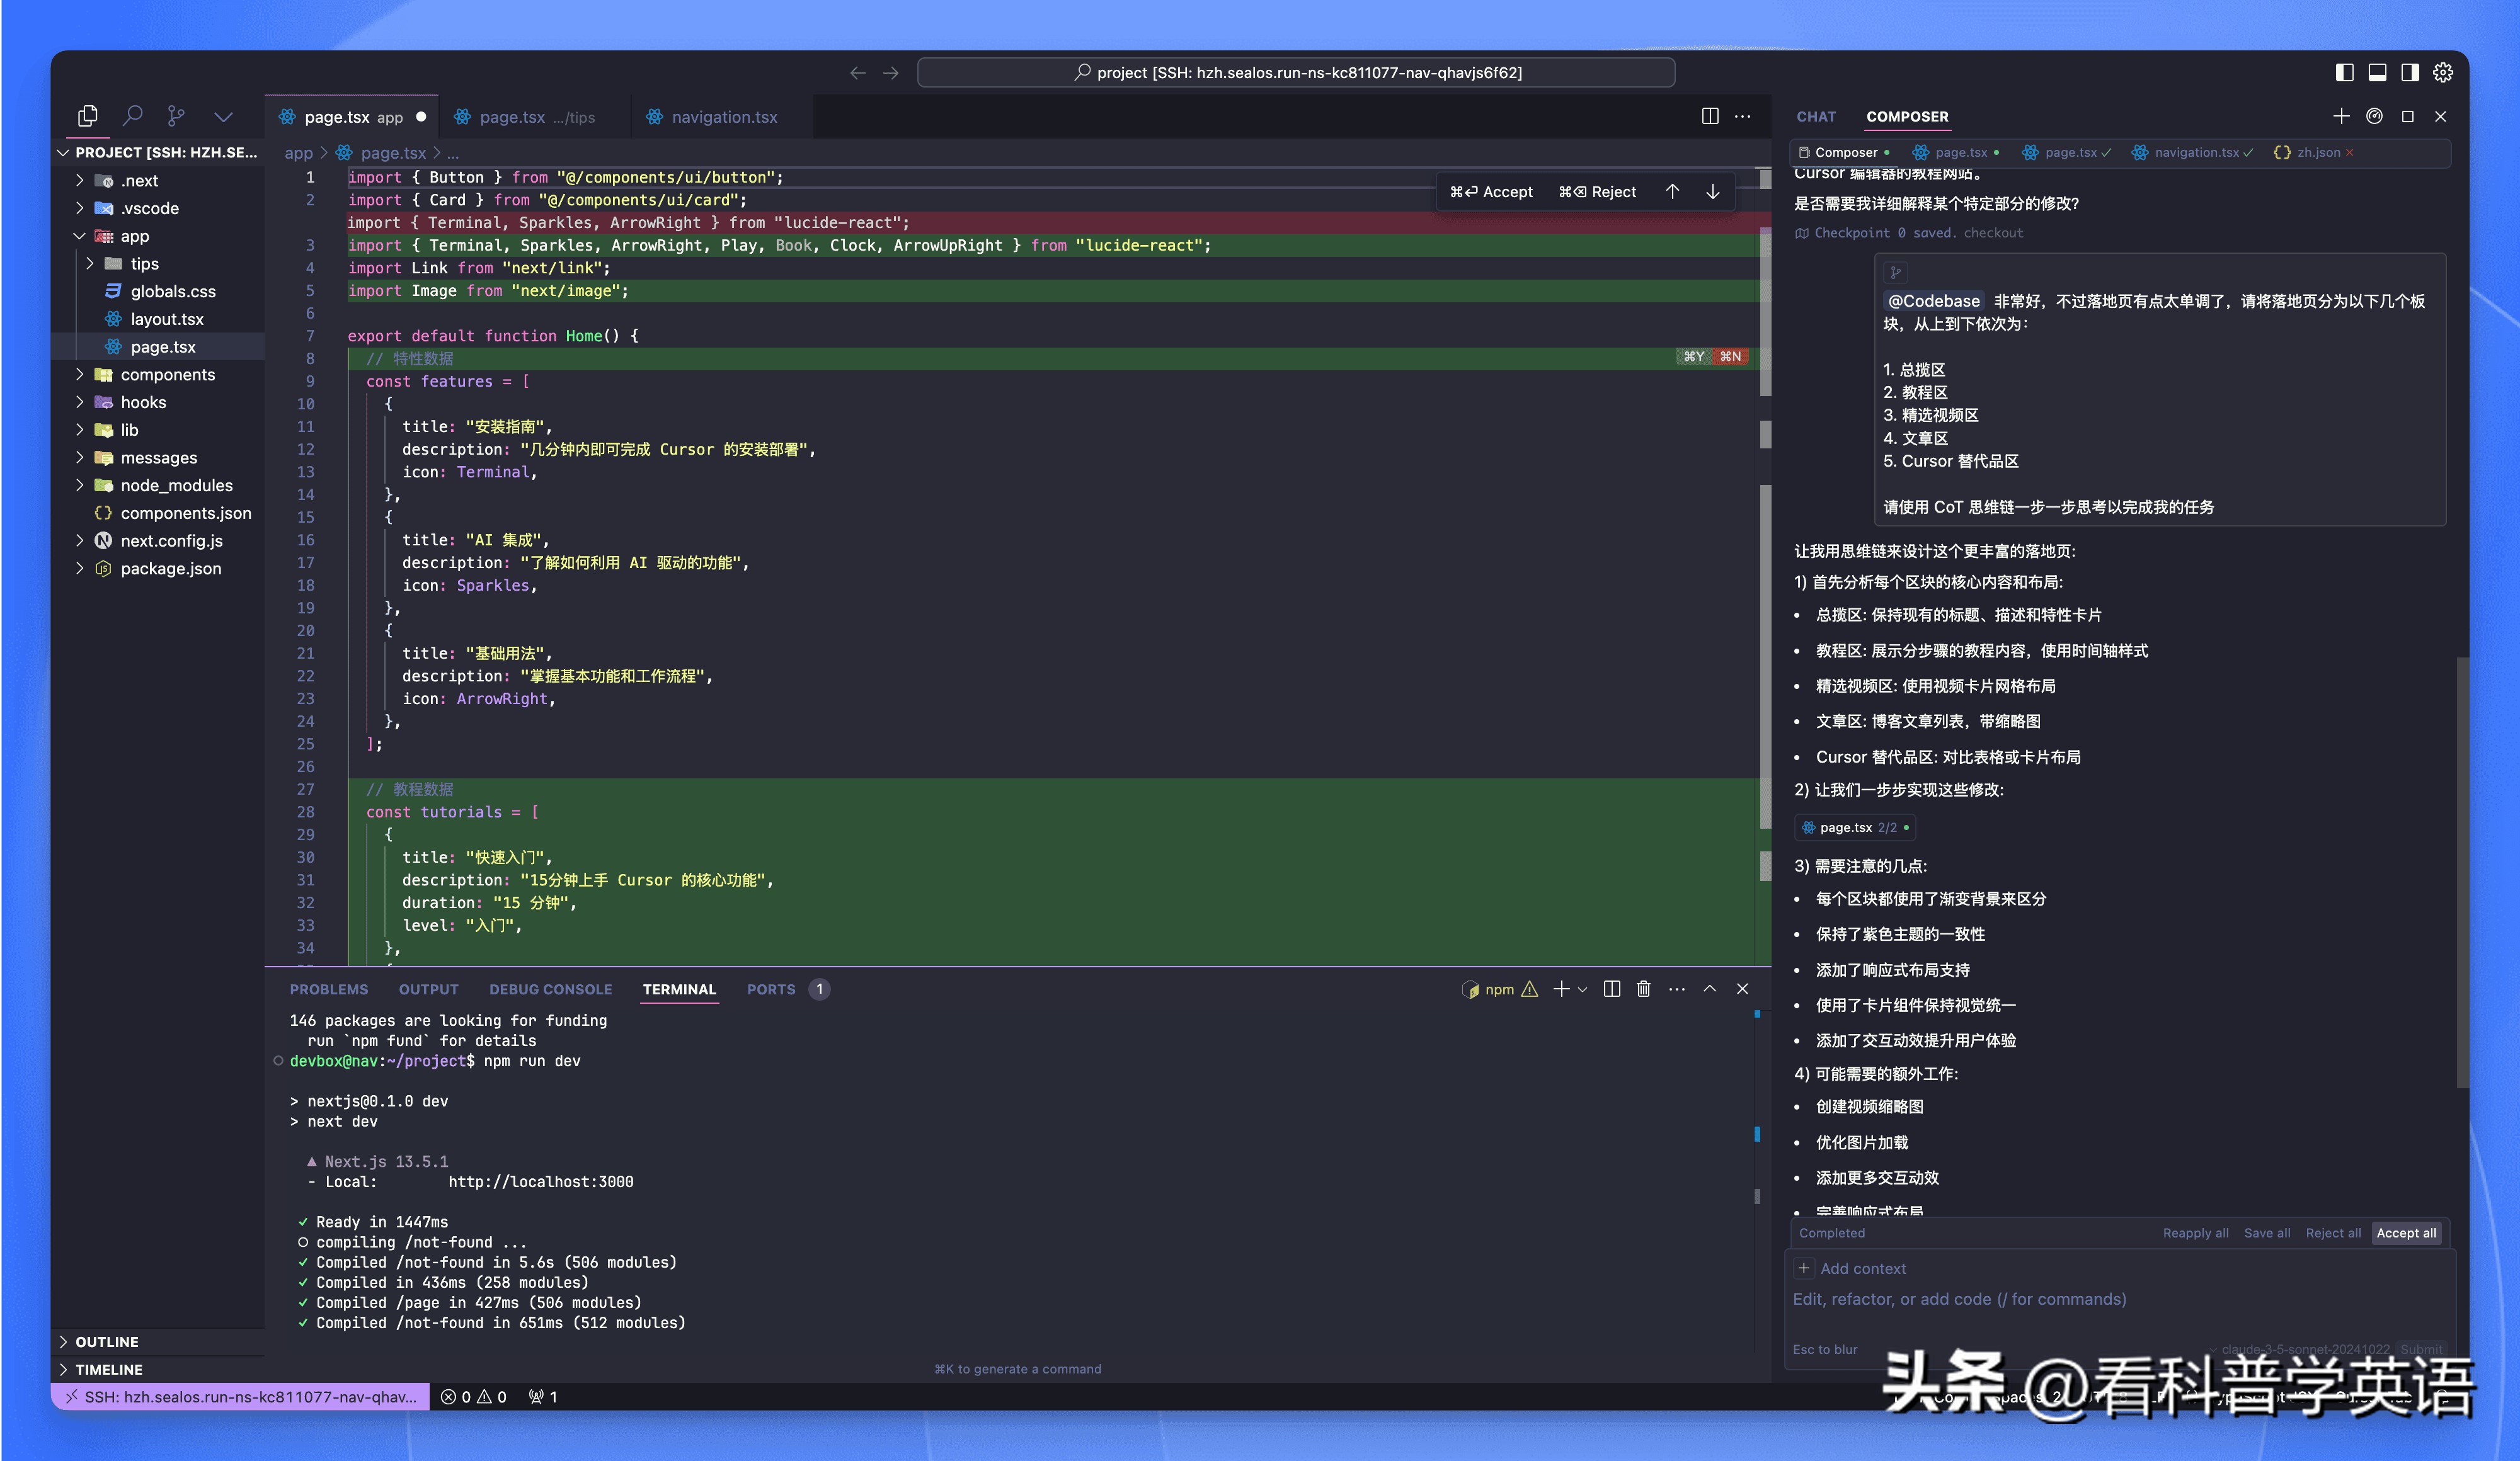
Task: Toggle the bottom panel layout button
Action: click(2377, 72)
